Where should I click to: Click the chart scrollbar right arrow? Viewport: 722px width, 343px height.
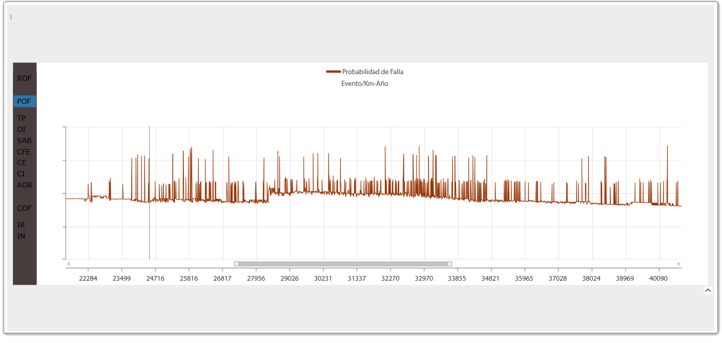click(x=679, y=264)
